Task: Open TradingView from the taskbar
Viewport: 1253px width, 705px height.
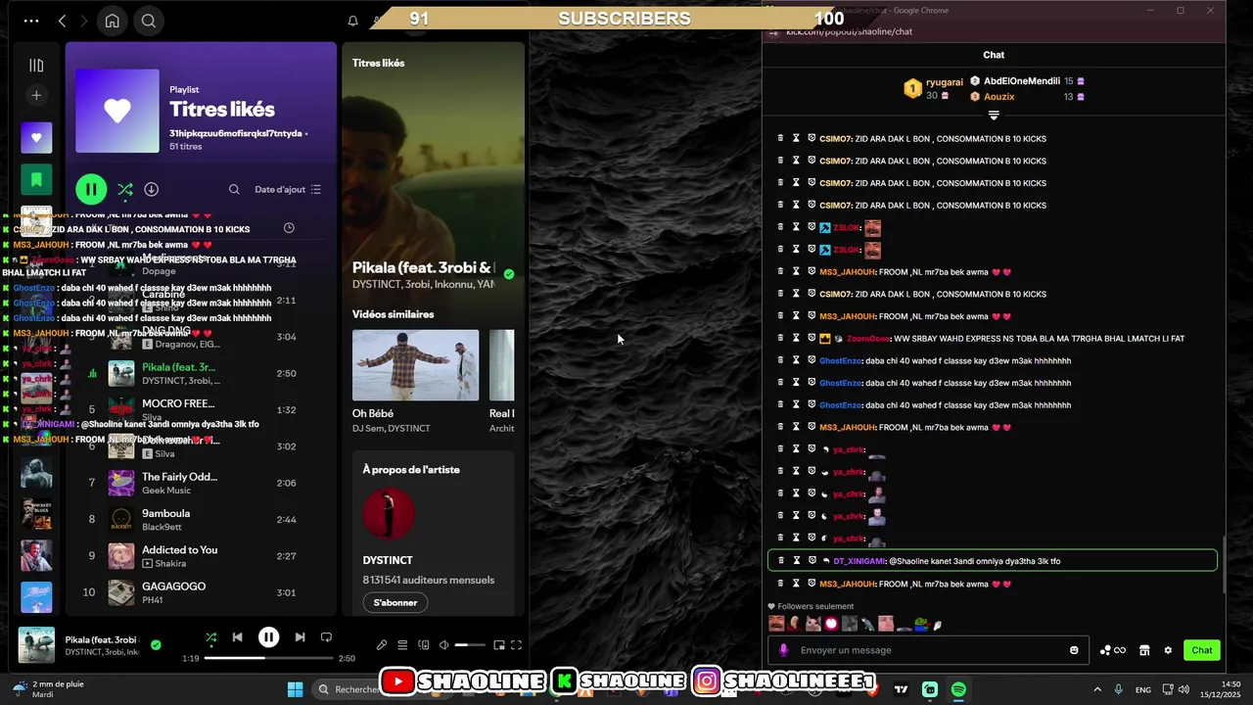Action: [x=901, y=689]
